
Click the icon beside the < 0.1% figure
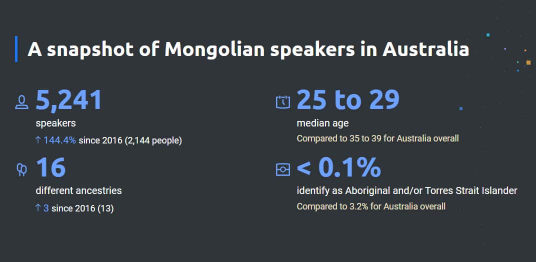(x=282, y=169)
